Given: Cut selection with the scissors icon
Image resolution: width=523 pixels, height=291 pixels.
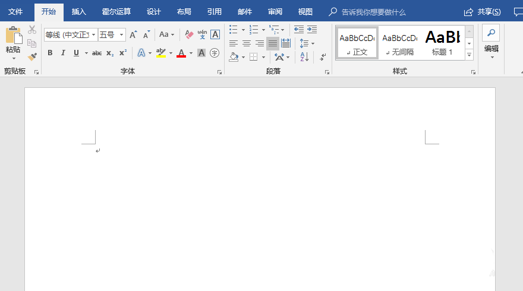Looking at the screenshot, I should [x=32, y=30].
